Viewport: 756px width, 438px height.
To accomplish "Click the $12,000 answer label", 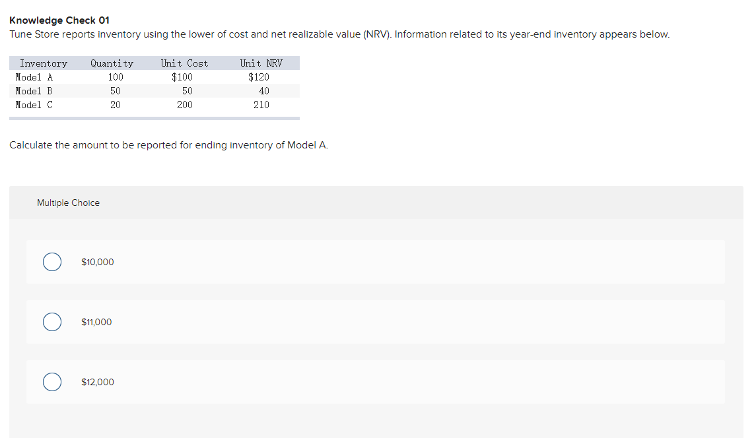I will (97, 382).
